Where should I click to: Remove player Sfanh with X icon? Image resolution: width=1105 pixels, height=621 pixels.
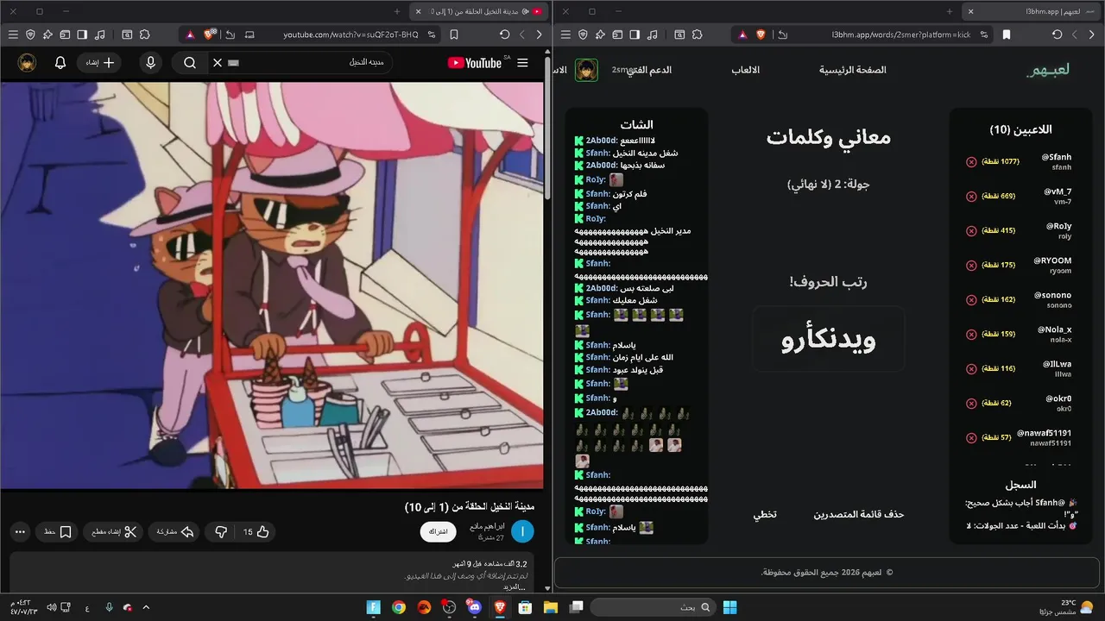coord(971,161)
